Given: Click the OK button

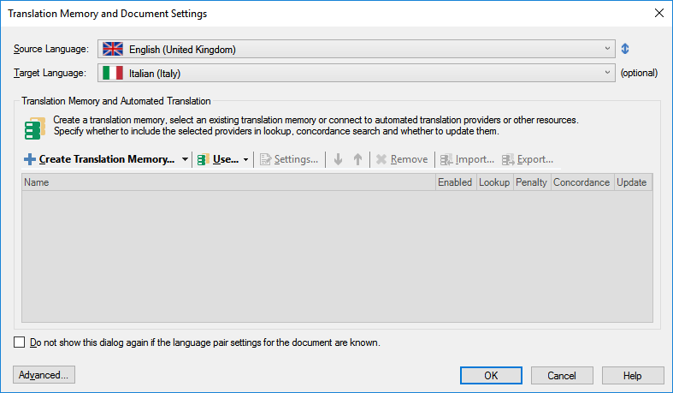Looking at the screenshot, I should [491, 375].
